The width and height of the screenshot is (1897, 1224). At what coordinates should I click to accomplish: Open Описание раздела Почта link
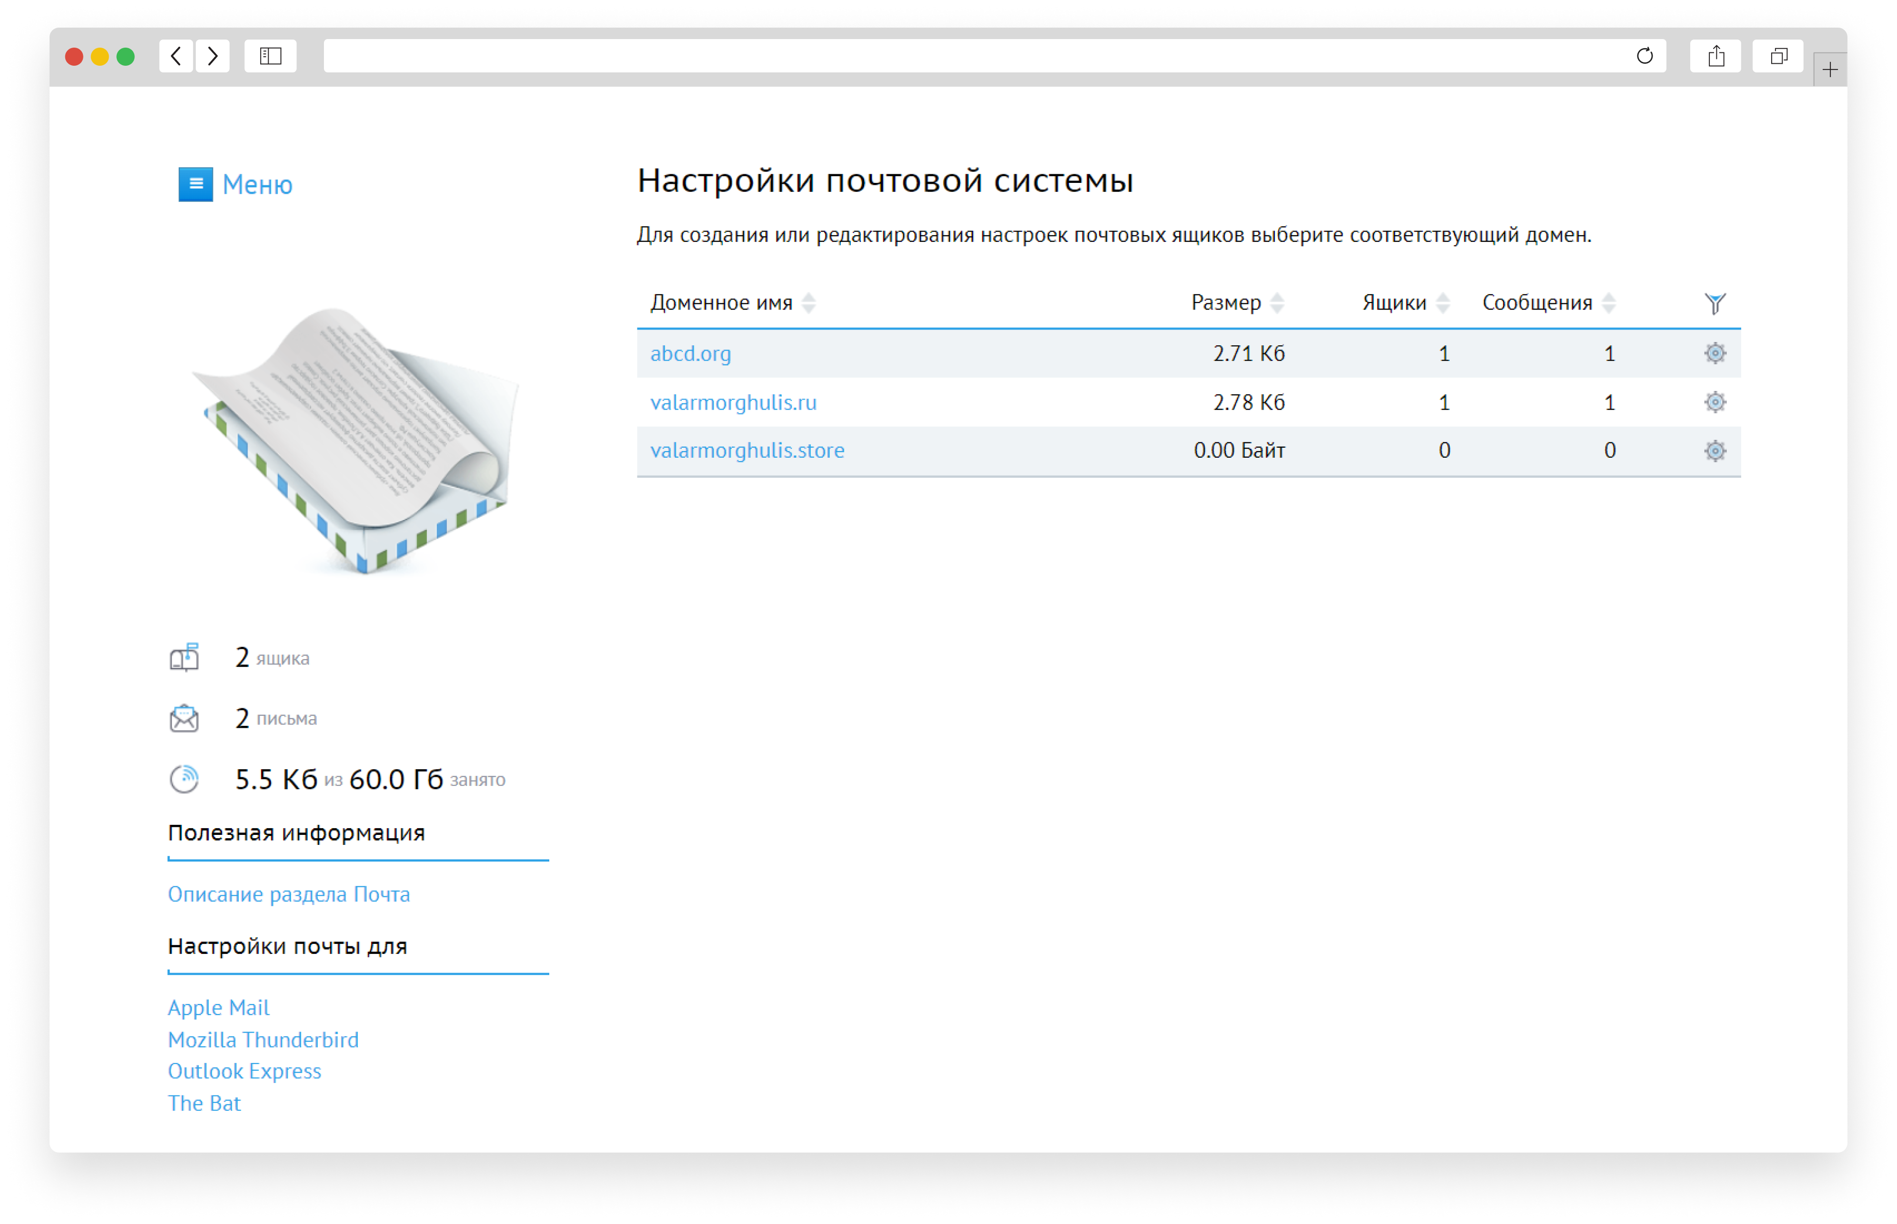(289, 894)
